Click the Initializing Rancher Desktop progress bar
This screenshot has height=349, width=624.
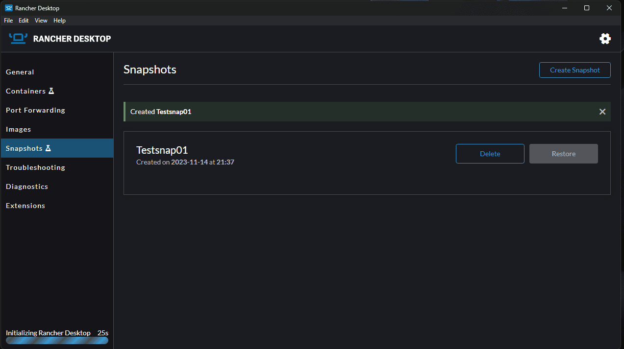pyautogui.click(x=57, y=340)
